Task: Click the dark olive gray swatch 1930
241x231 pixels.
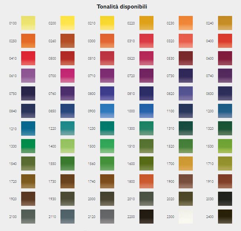Action: tap(67, 199)
